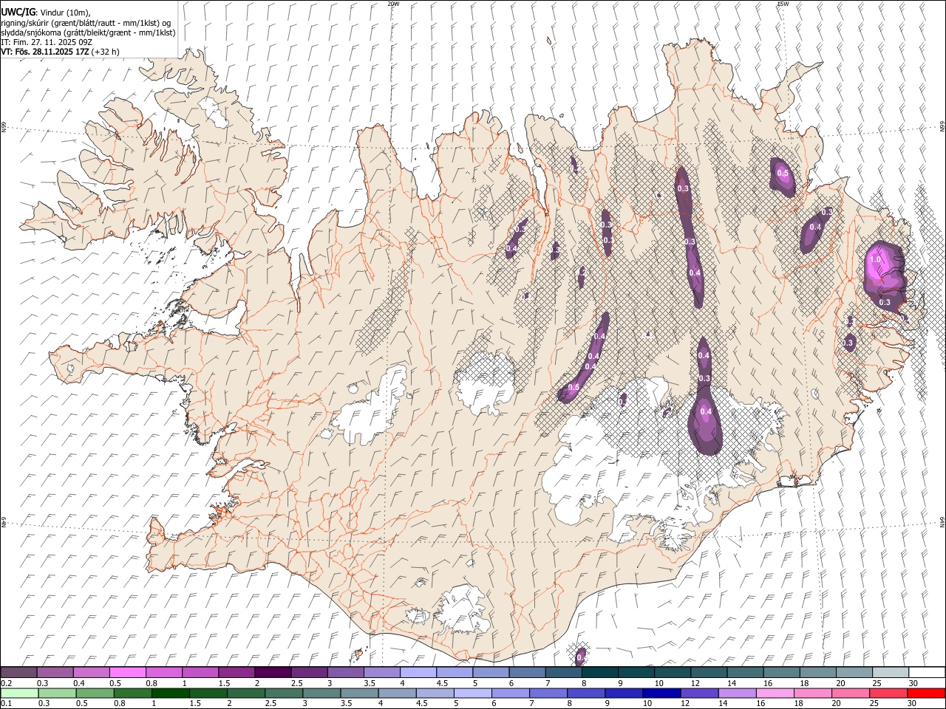This screenshot has width=946, height=709.
Task: Select the light violet rain swatch at 14
Action: pos(736,693)
